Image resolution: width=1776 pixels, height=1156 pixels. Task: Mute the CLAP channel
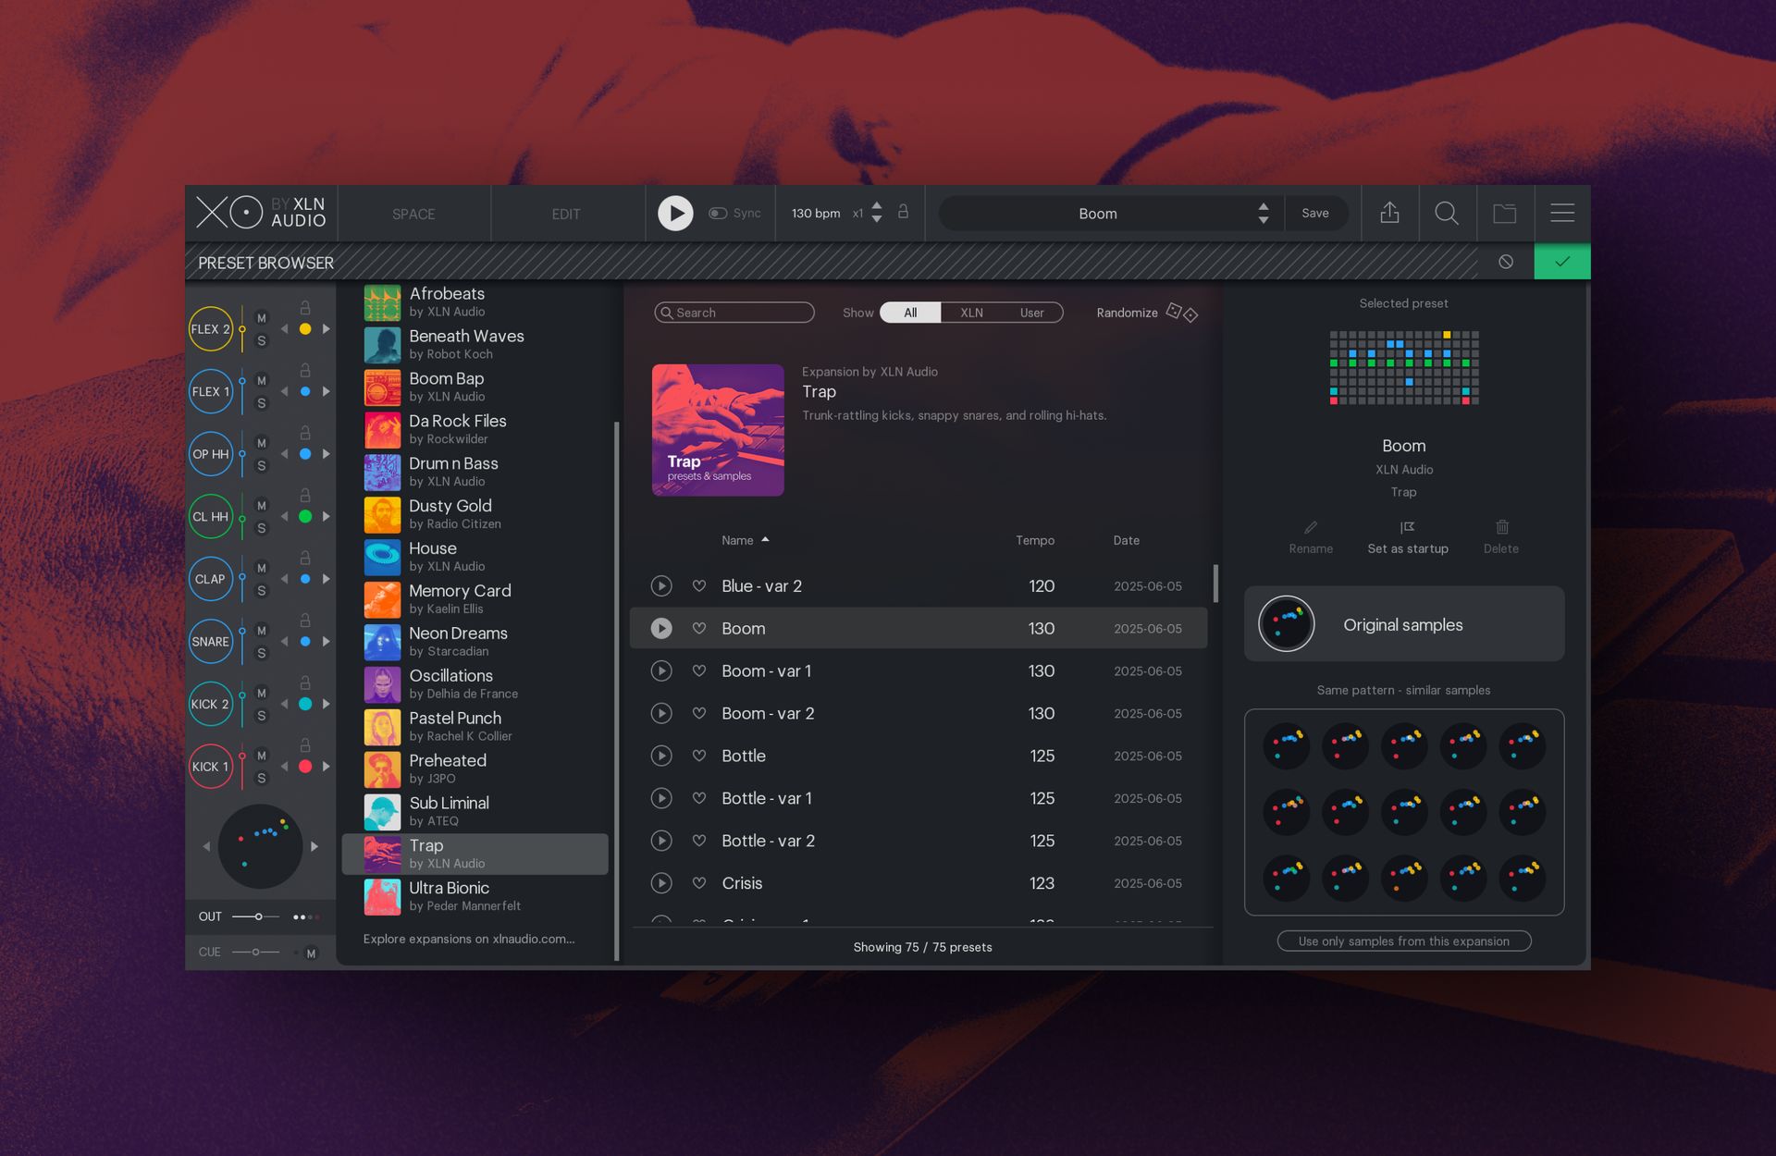pos(262,568)
